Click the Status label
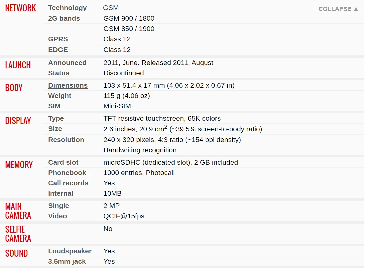This screenshot has height=268, width=365. 59,73
